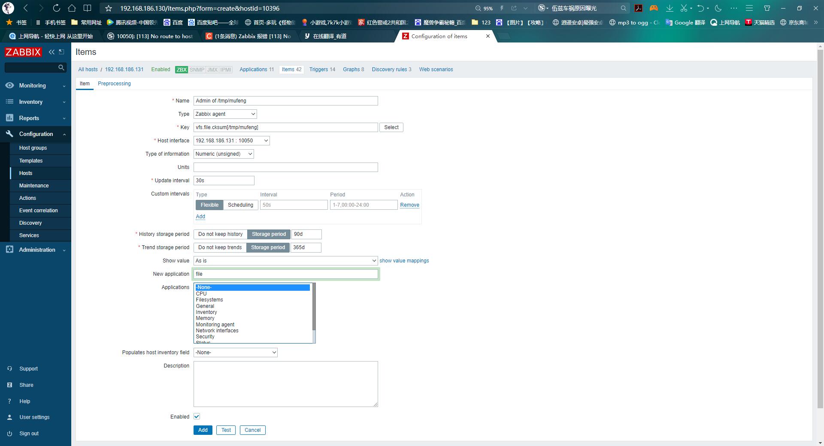Image resolution: width=824 pixels, height=446 pixels.
Task: Select Scheduling interval type
Action: (x=240, y=205)
